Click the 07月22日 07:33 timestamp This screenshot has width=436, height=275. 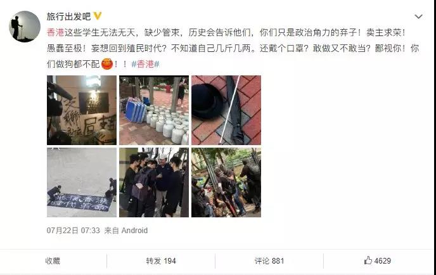[x=74, y=231]
